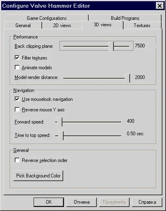Enable Reverse mouse Y axis
The height and width of the screenshot is (211, 166).
click(x=17, y=110)
